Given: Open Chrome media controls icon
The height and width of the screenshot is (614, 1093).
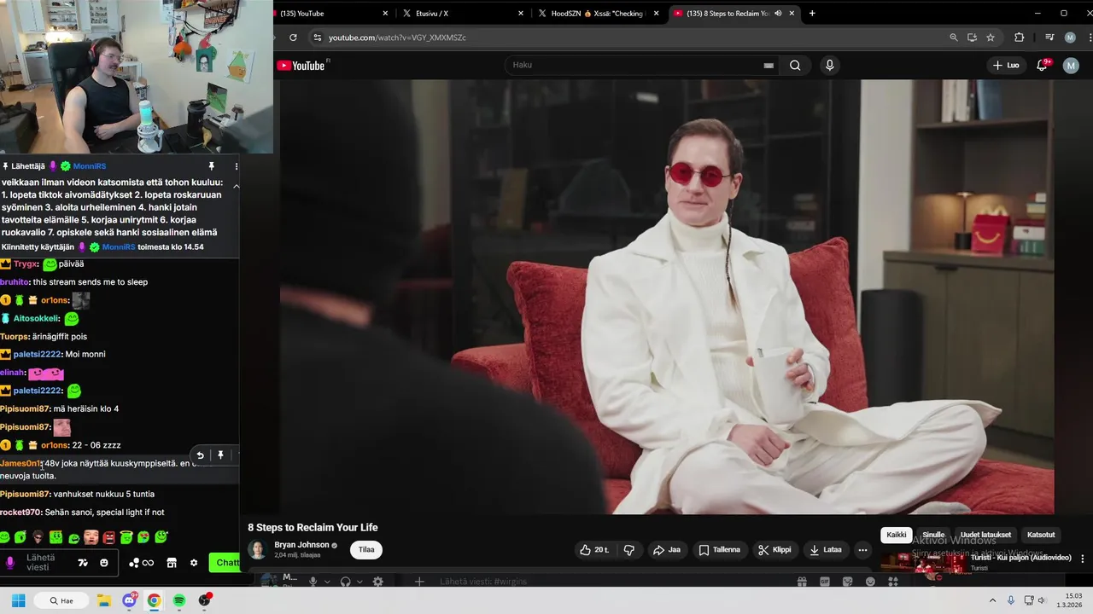Looking at the screenshot, I should (x=1049, y=38).
